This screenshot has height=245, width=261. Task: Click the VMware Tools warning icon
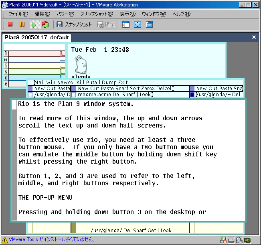point(4,240)
